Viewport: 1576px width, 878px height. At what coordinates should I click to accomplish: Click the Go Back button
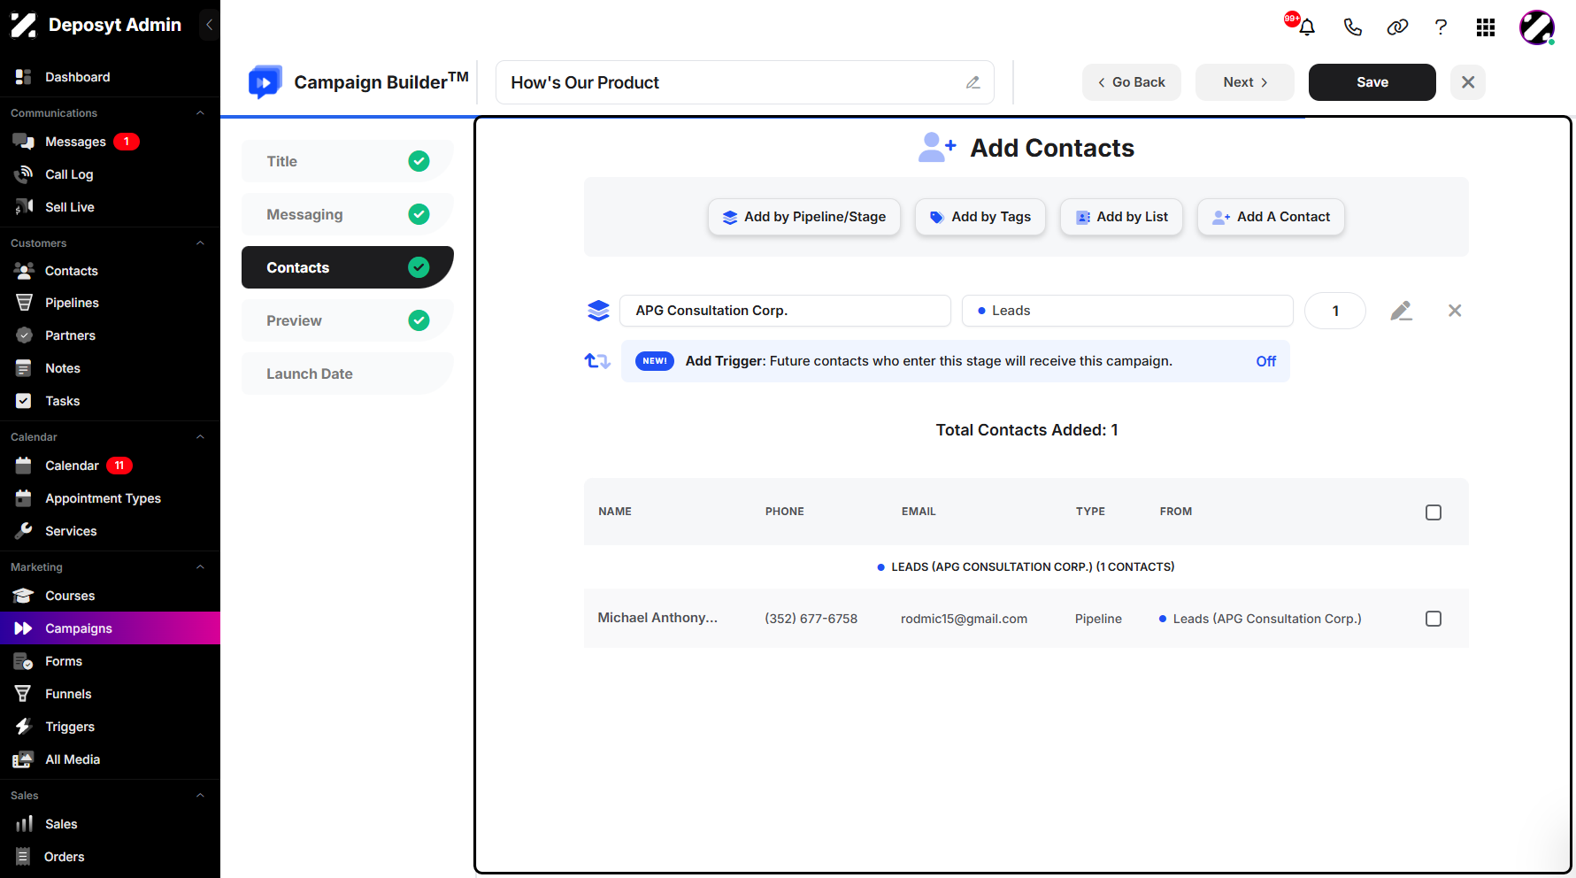(x=1132, y=82)
